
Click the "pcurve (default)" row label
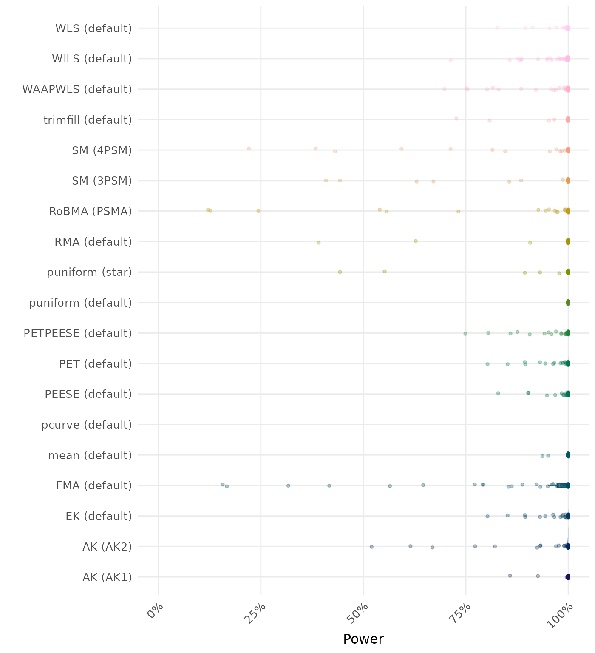coord(87,425)
